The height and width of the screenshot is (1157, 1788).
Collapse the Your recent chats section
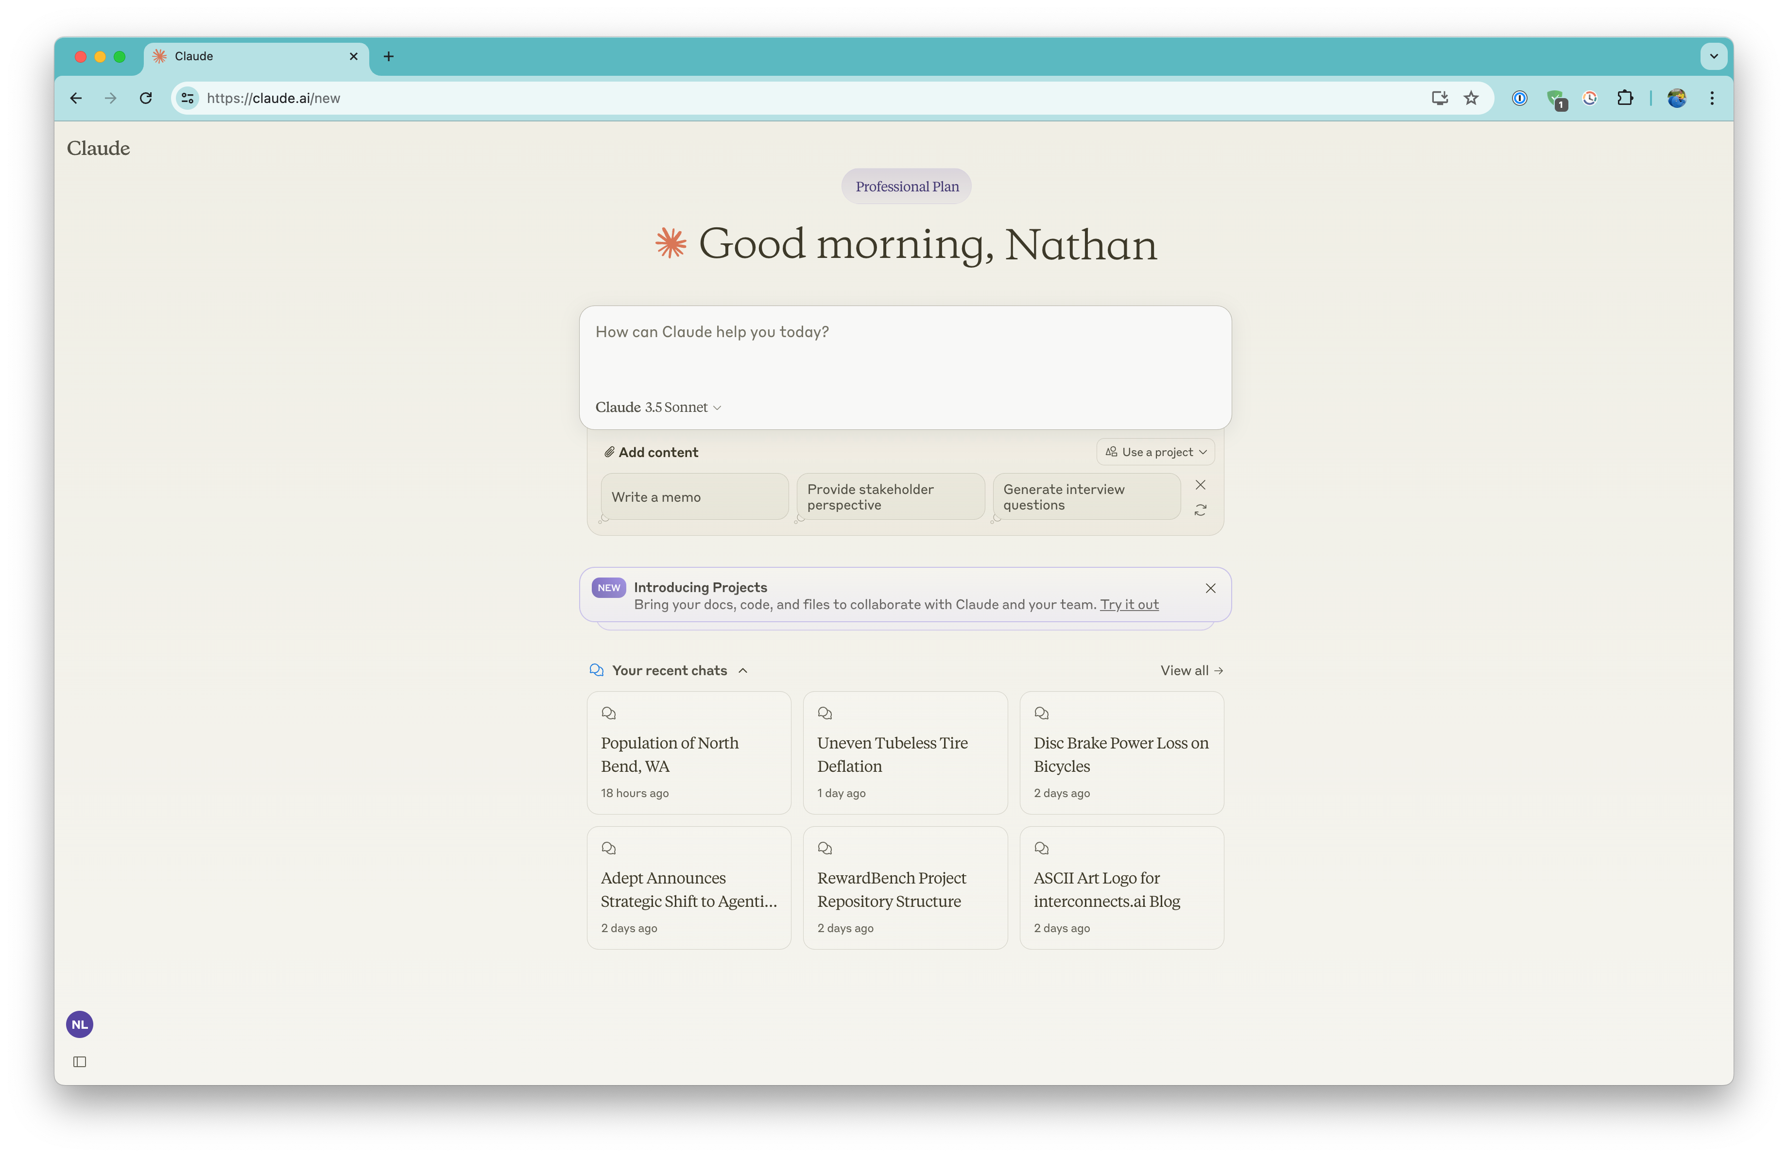coord(743,670)
